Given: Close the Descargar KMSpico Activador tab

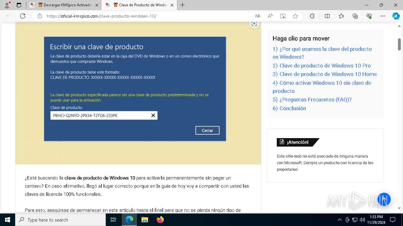Looking at the screenshot, I should pyautogui.click(x=97, y=5).
